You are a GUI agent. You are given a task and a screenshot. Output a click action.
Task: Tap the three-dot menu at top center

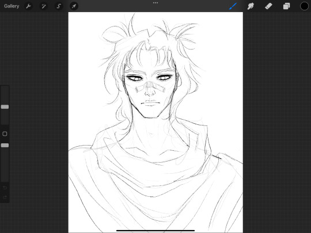click(x=155, y=3)
